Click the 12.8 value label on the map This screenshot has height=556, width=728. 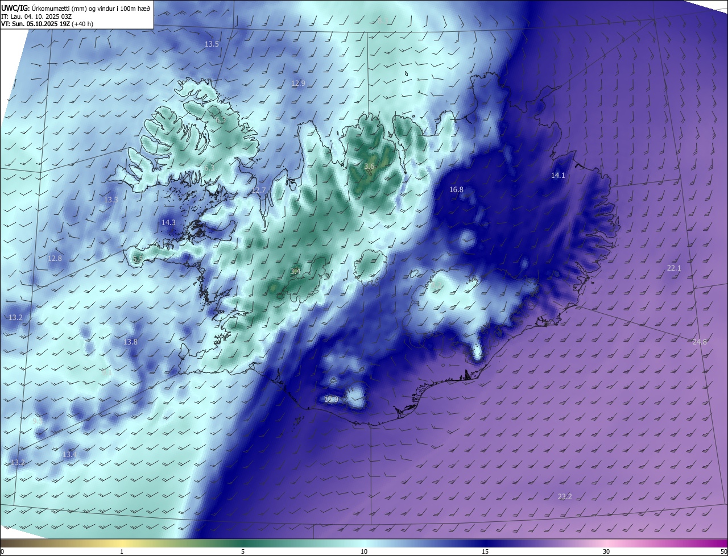point(55,258)
